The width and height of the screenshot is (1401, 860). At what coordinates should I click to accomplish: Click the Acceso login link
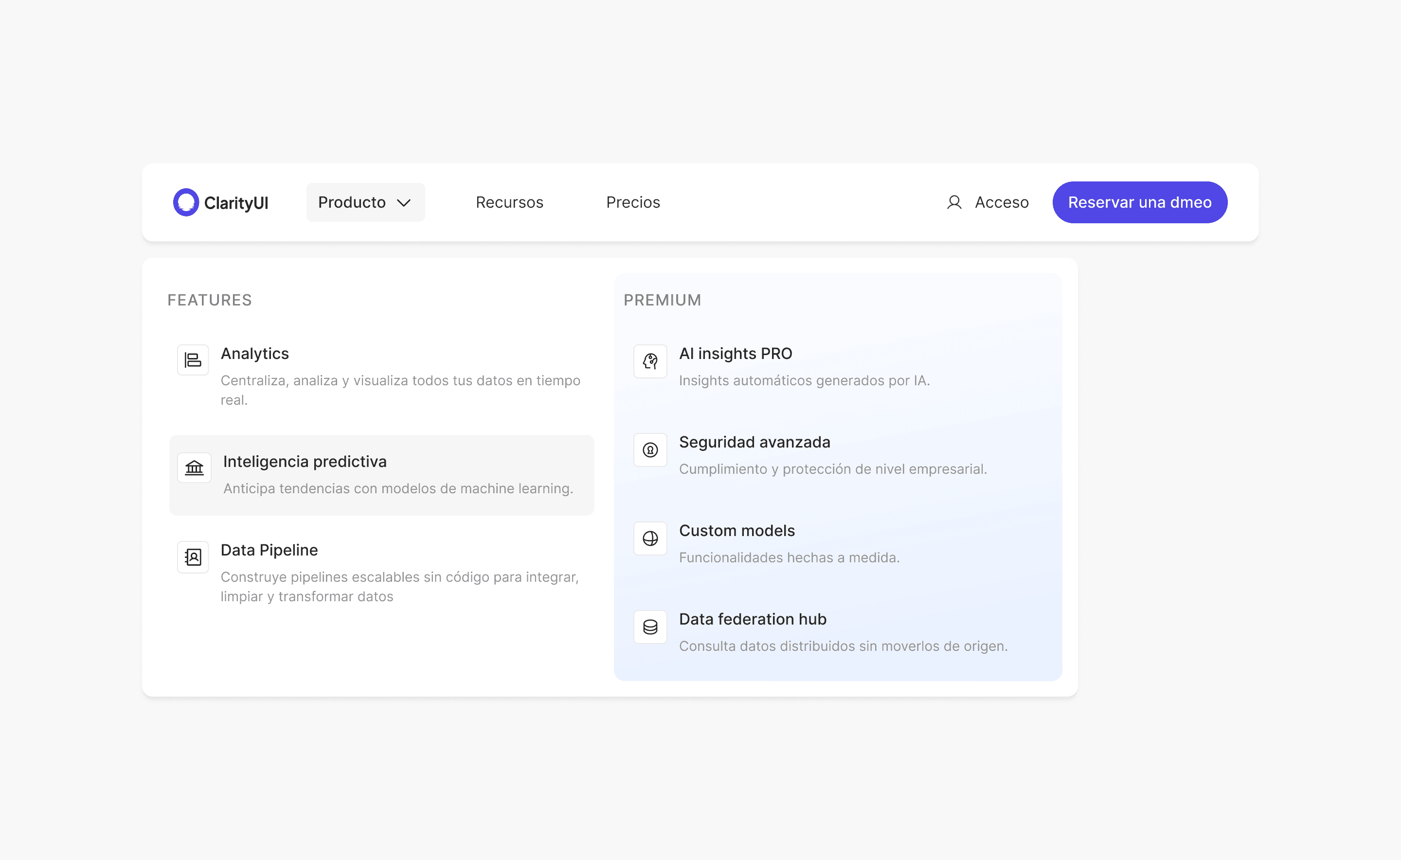(x=1001, y=202)
